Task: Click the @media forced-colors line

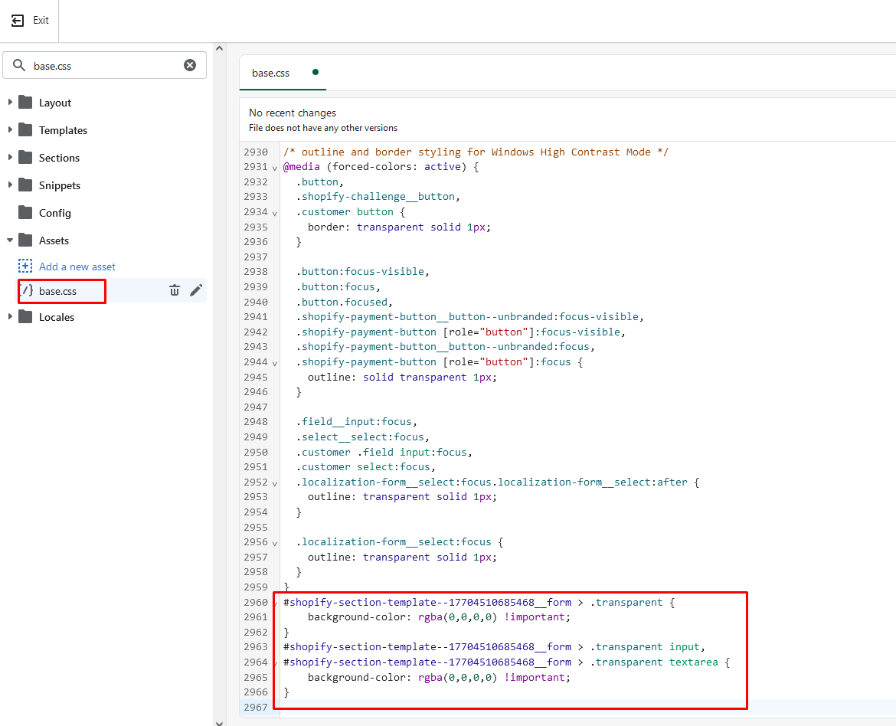Action: [x=381, y=167]
